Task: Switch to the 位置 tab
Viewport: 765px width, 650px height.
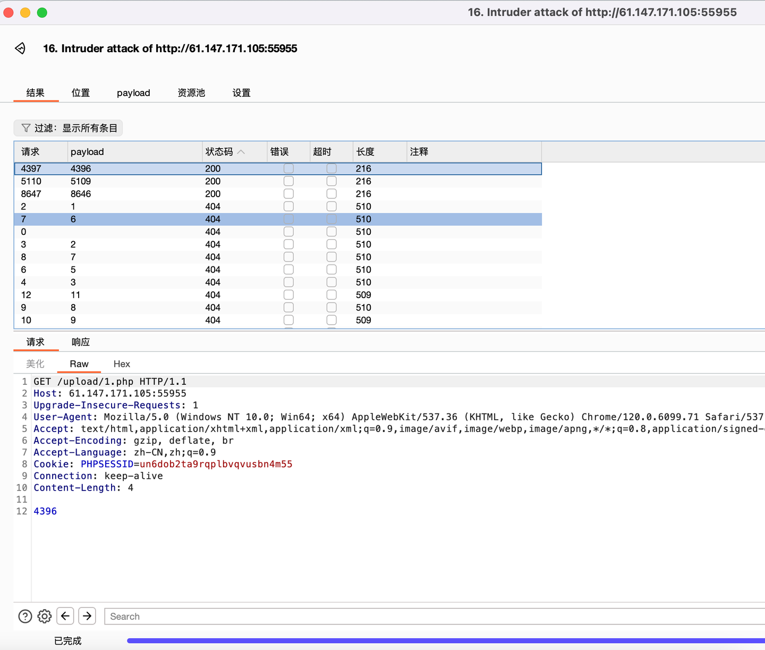Action: [80, 92]
